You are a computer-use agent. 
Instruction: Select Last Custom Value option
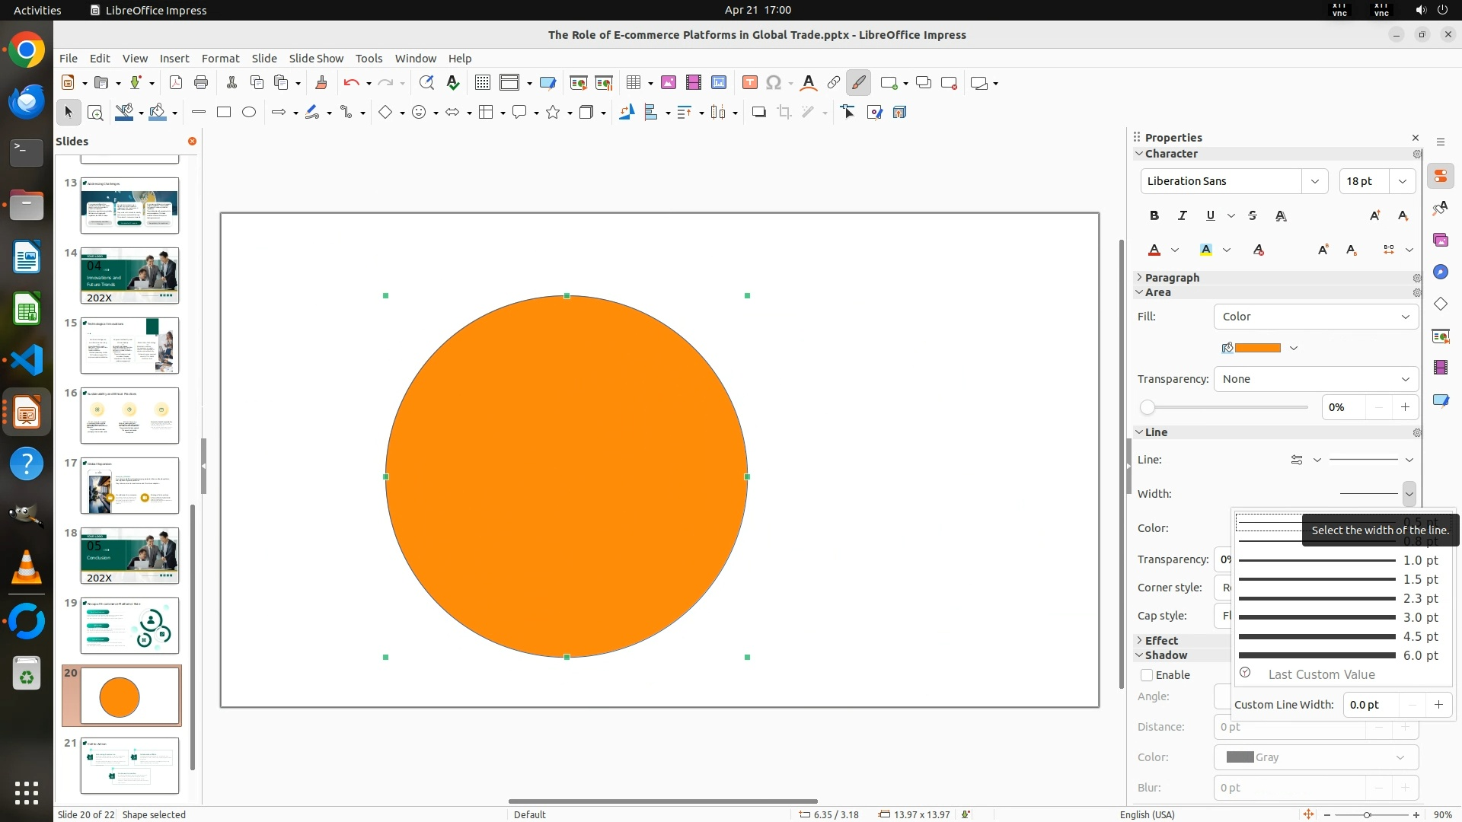[x=1321, y=674]
